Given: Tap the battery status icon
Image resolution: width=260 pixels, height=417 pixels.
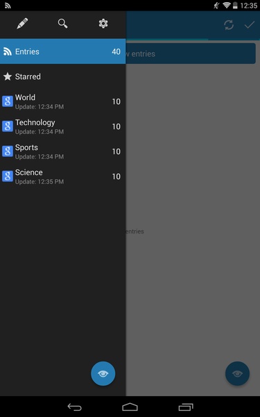Looking at the screenshot, I should pos(235,6).
